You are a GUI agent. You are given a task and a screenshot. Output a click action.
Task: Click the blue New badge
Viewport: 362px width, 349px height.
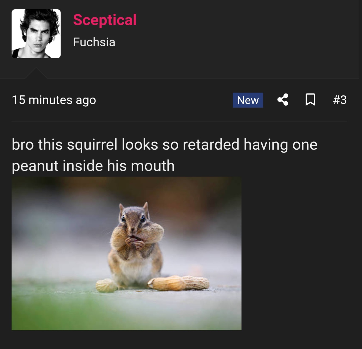click(248, 100)
